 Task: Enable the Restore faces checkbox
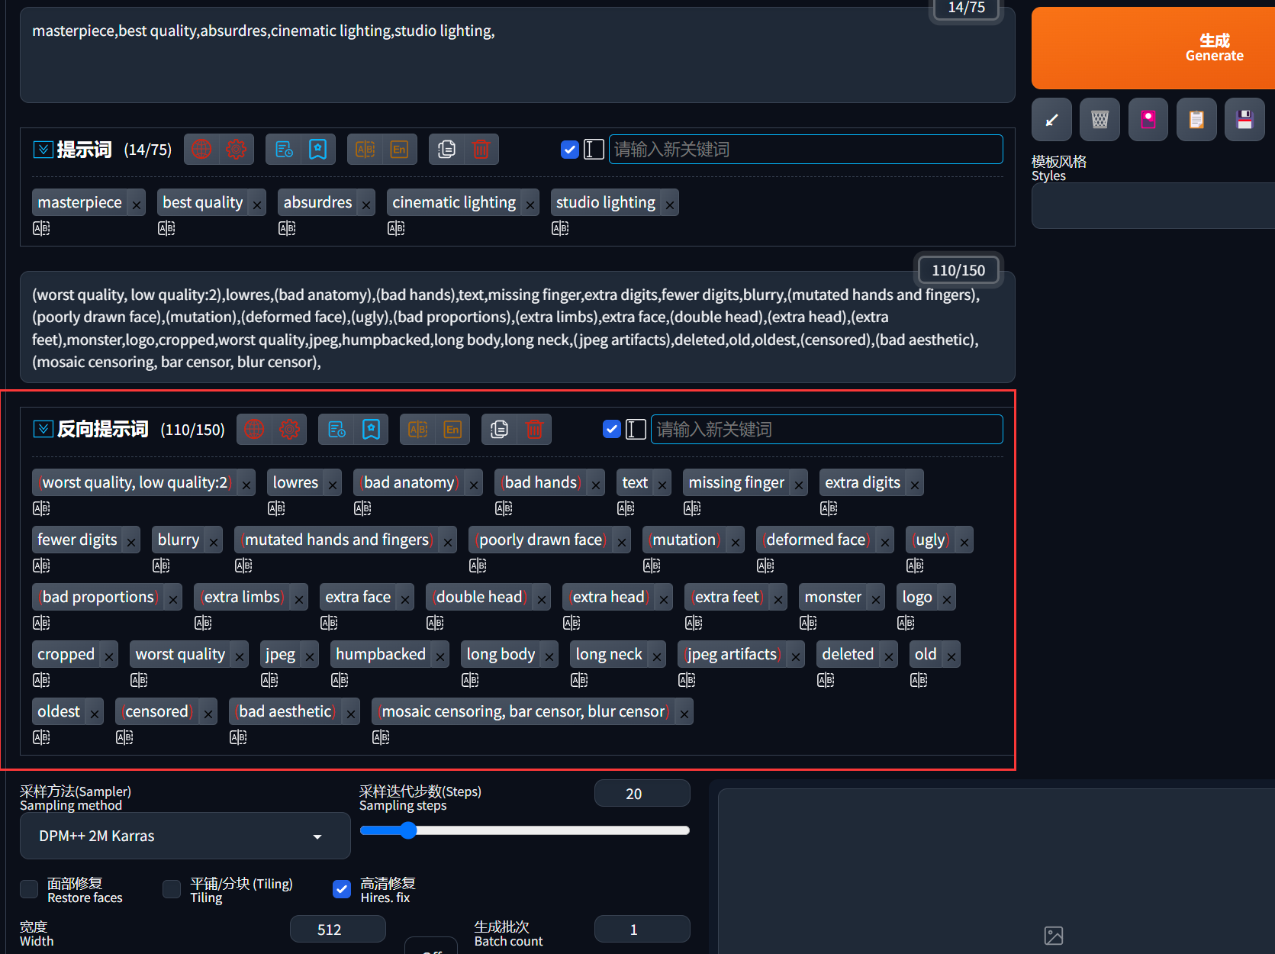point(29,889)
